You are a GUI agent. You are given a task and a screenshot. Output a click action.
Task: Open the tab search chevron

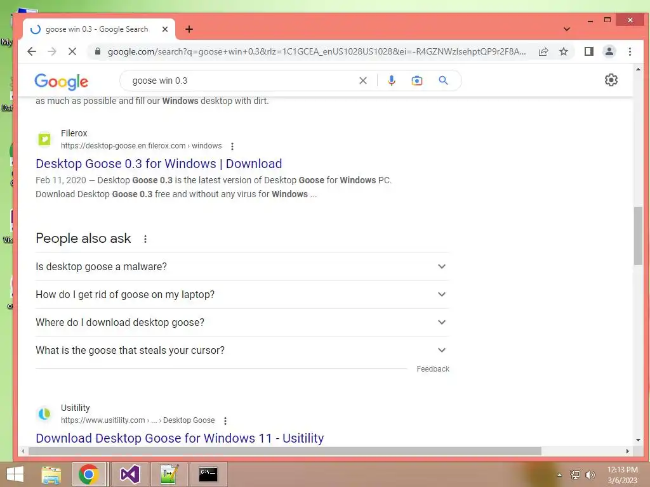pos(567,29)
